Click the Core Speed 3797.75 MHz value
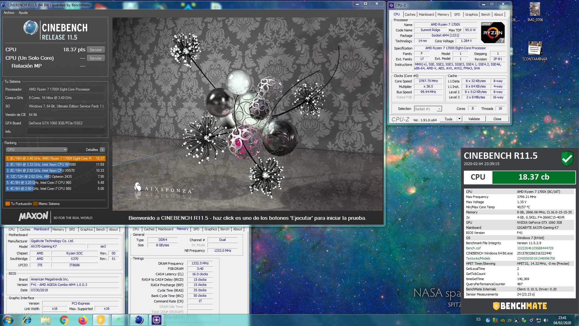This screenshot has width=579, height=326. 428,81
